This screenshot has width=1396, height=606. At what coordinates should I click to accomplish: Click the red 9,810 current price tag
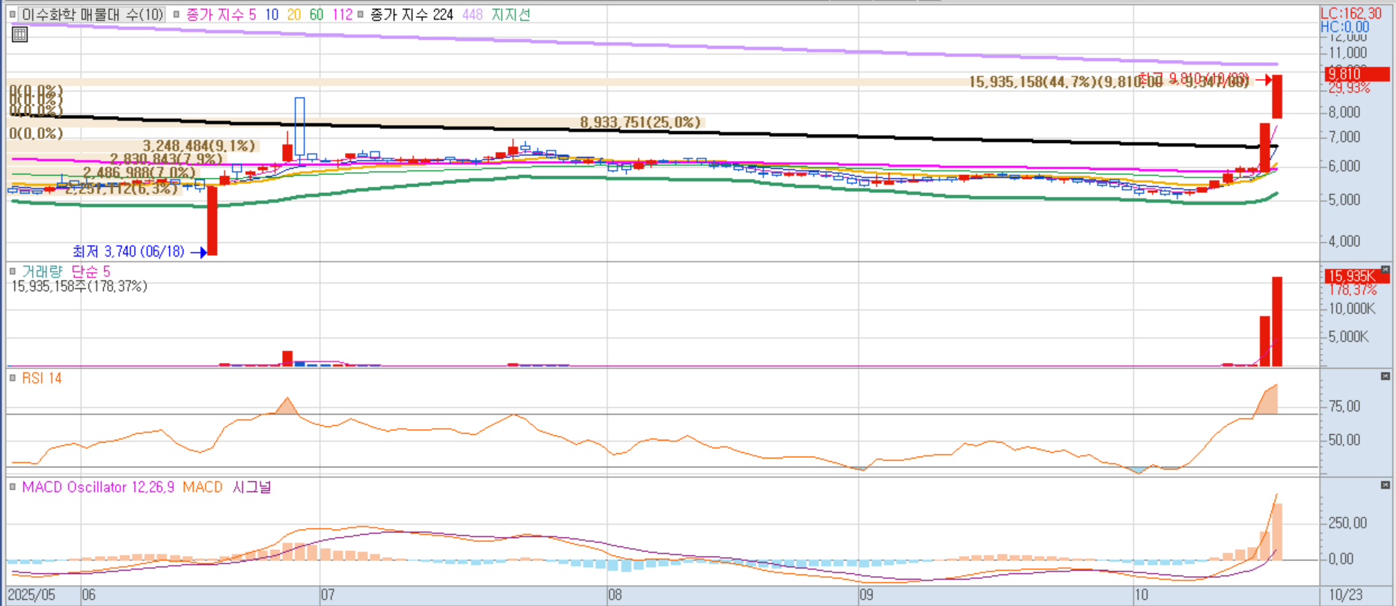1357,74
